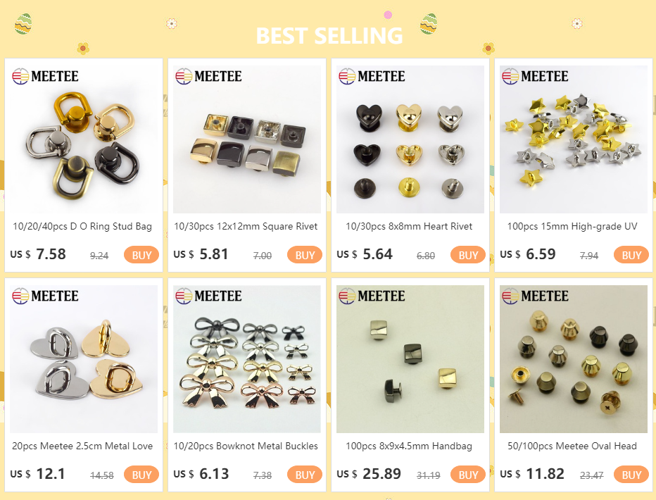Click BUY for 12x12mm Square Rivet
Screen dimensions: 656x500
point(305,255)
